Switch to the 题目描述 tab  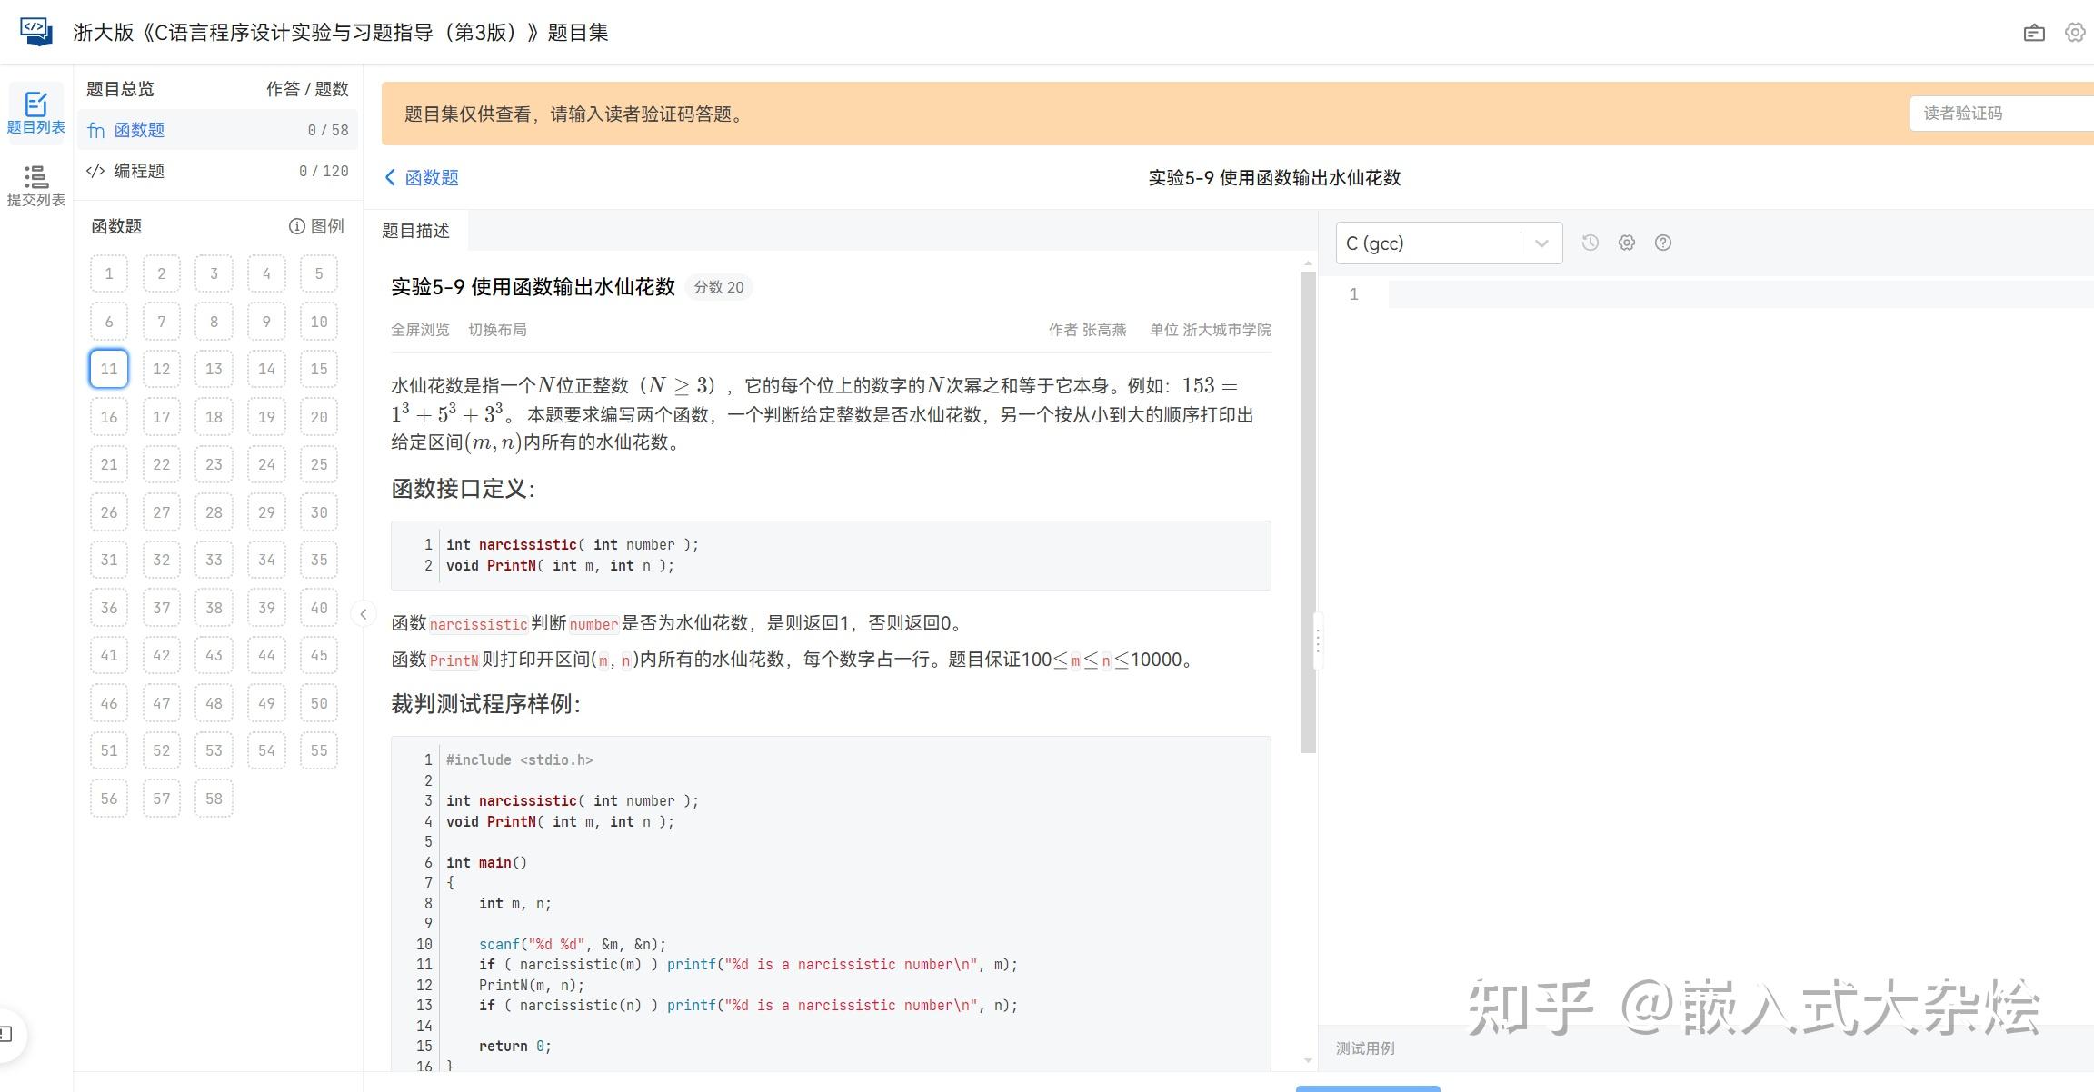pyautogui.click(x=417, y=230)
